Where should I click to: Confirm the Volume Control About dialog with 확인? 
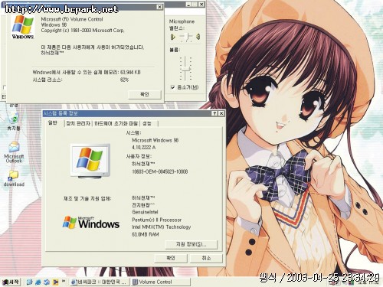click(x=145, y=94)
